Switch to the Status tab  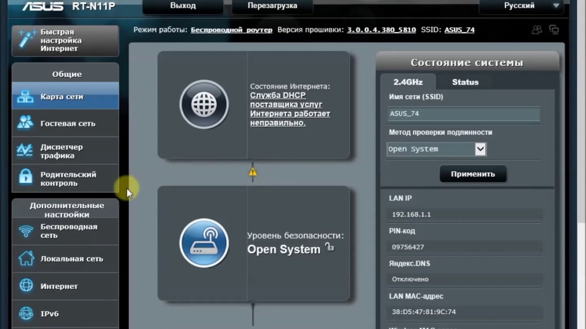[x=465, y=82]
